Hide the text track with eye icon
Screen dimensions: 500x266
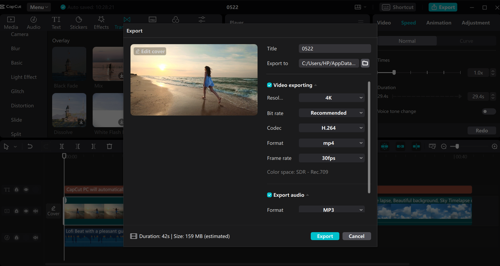[x=26, y=190]
